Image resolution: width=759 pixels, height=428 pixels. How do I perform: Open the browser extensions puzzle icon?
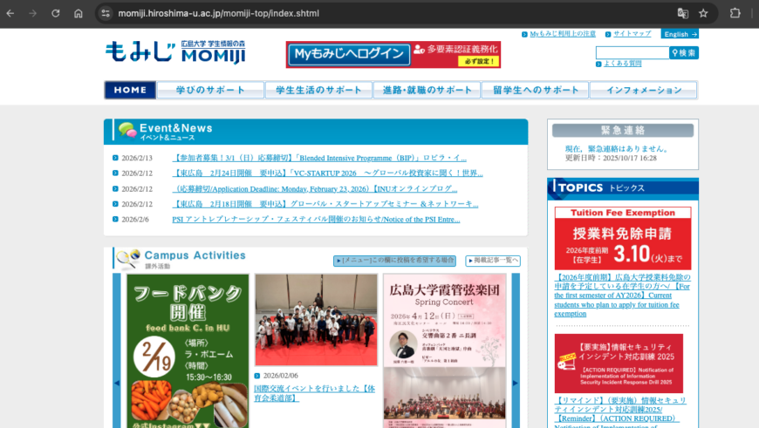pyautogui.click(x=735, y=13)
